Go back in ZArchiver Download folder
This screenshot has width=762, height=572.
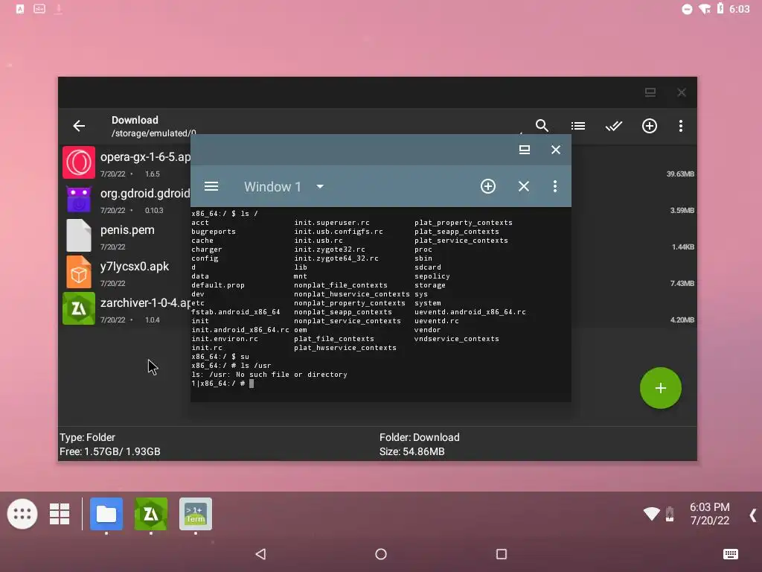tap(79, 126)
